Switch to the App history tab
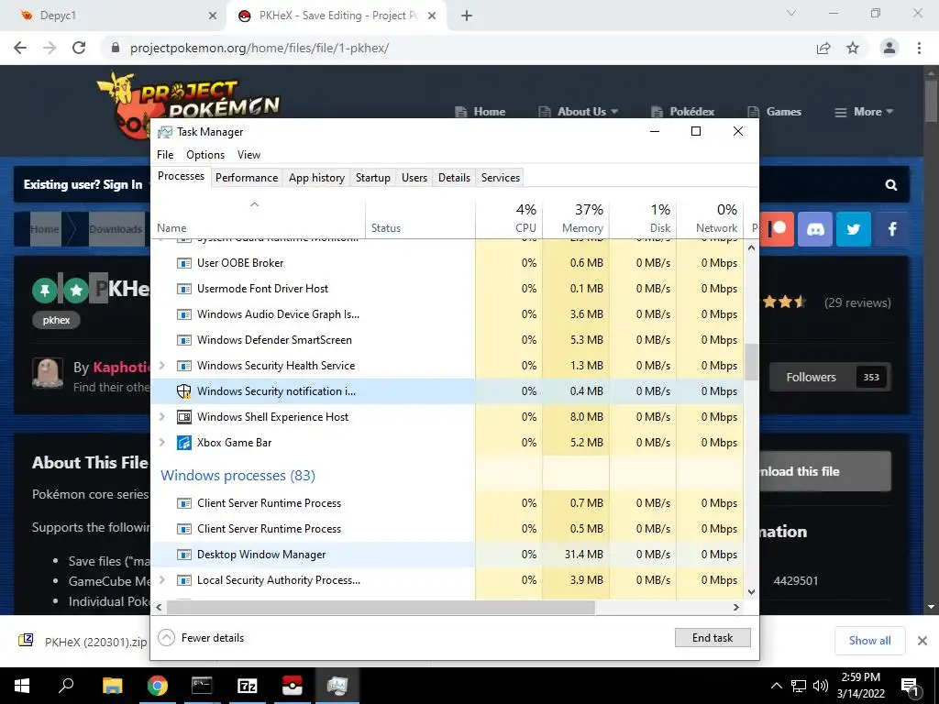This screenshot has height=704, width=939. coord(316,178)
